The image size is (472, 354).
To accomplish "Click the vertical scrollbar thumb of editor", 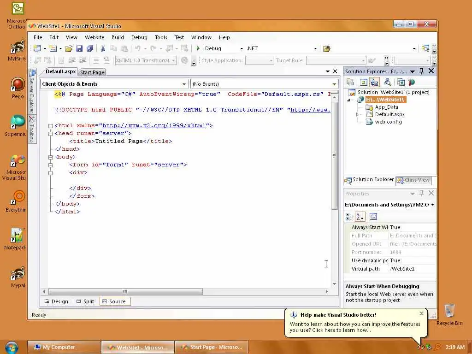I will tap(334, 156).
